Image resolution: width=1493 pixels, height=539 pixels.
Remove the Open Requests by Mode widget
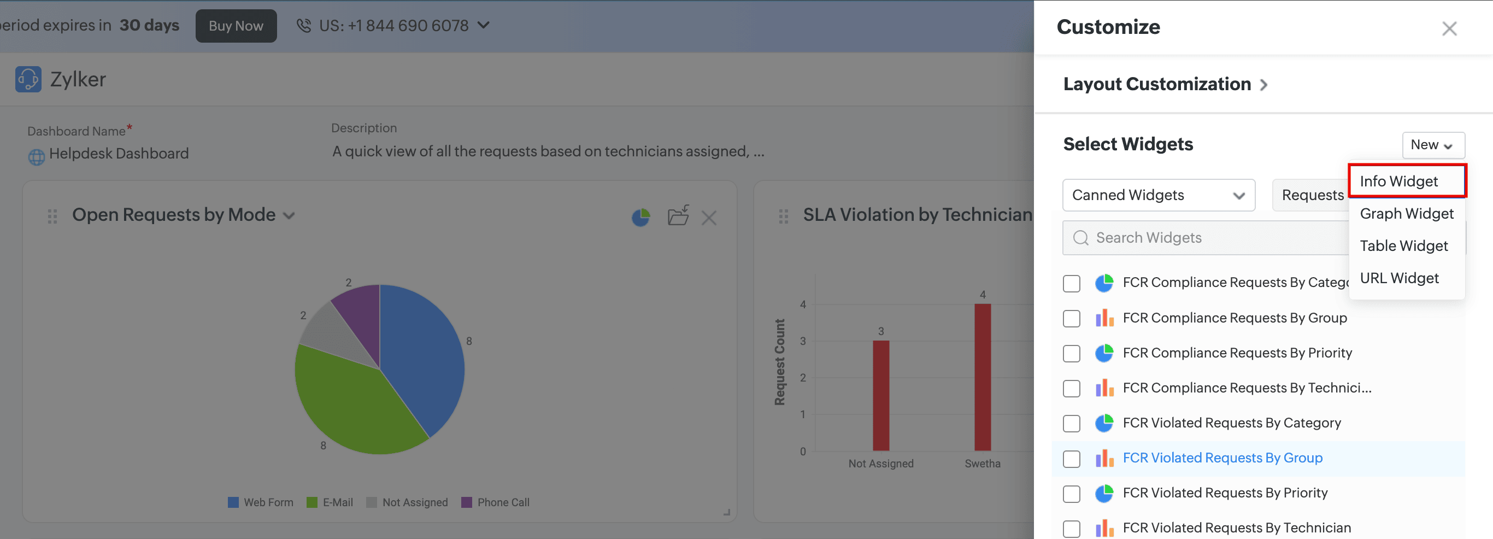[x=708, y=218]
